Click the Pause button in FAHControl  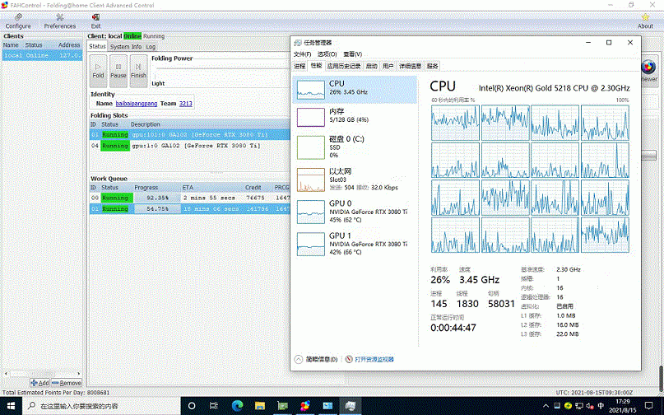click(x=118, y=71)
